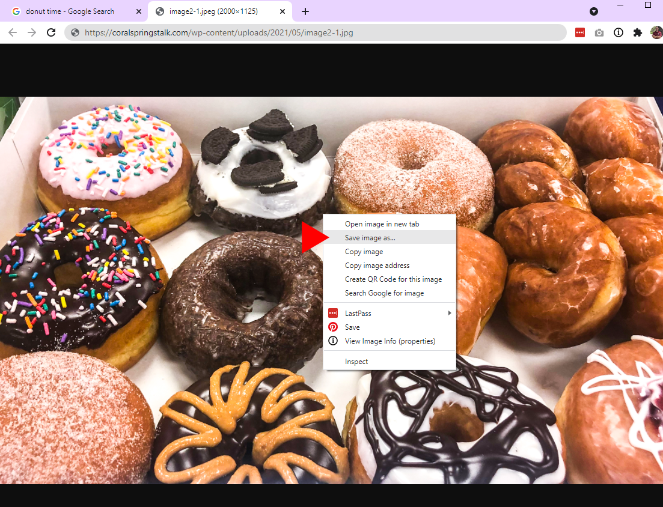
Task: Open the image info extension in the toolbar
Action: 618,32
